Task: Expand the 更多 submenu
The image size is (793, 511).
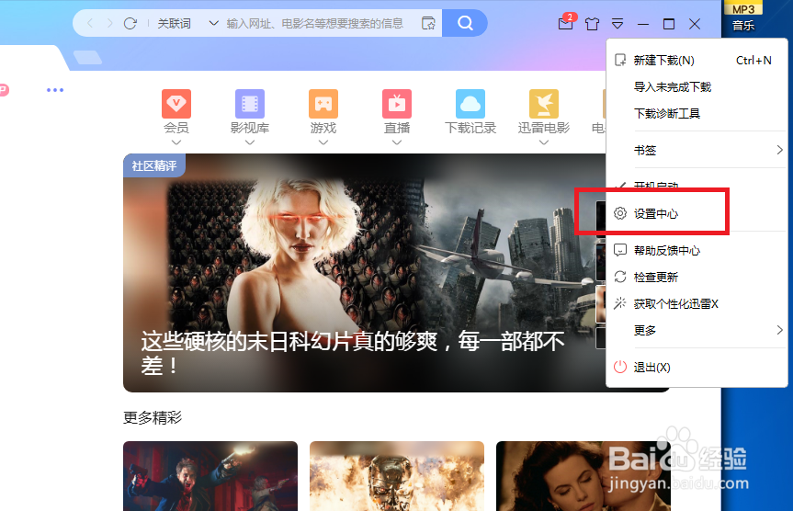Action: 697,330
